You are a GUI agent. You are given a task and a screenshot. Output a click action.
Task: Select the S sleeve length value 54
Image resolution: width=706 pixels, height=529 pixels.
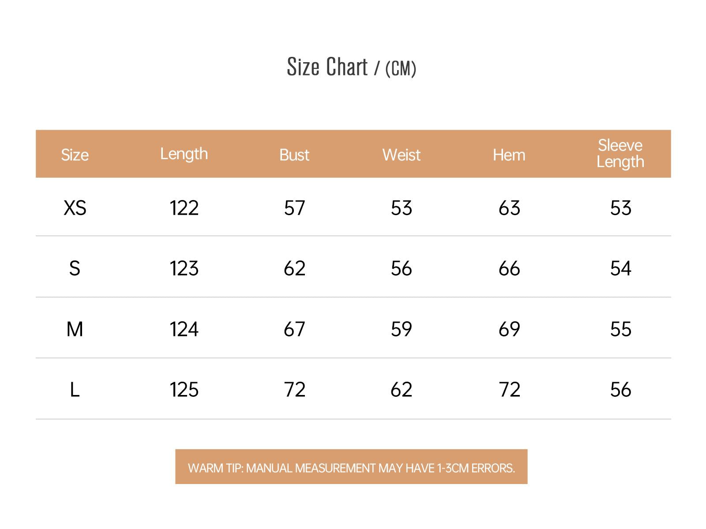(620, 268)
